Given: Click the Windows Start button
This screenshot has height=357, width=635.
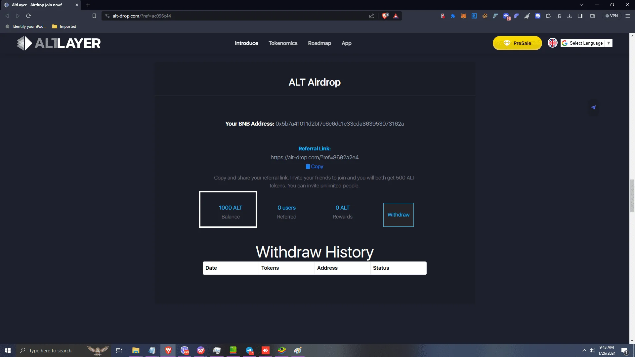Looking at the screenshot, I should (x=8, y=350).
